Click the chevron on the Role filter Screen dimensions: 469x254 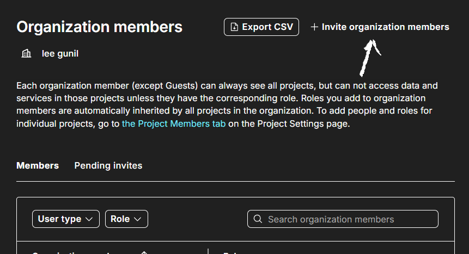point(138,219)
